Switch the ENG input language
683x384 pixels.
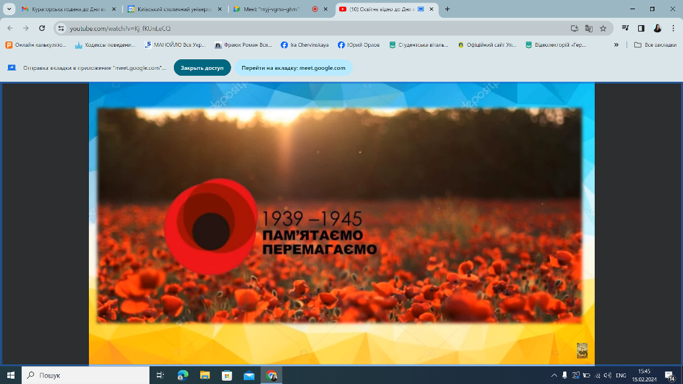(x=621, y=375)
